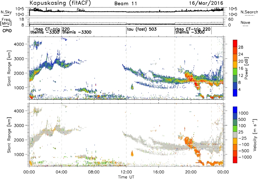Click the "CPID" row label
This screenshot has height=179, width=258.
pyautogui.click(x=7, y=31)
